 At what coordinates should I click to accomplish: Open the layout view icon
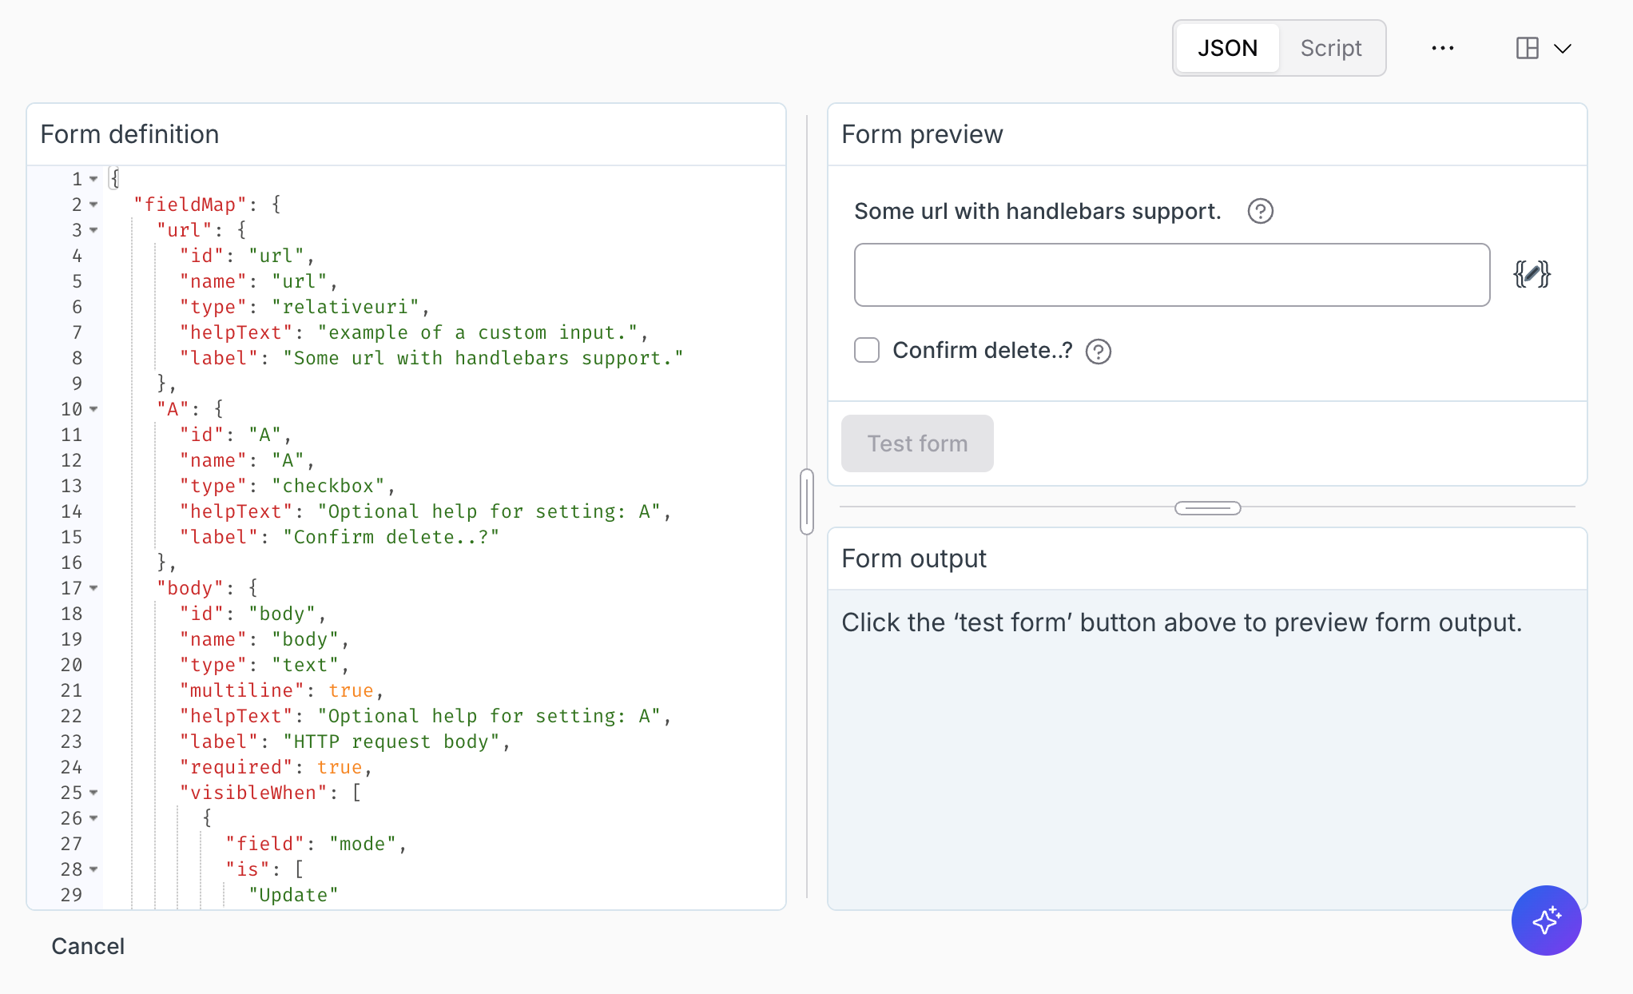1527,48
